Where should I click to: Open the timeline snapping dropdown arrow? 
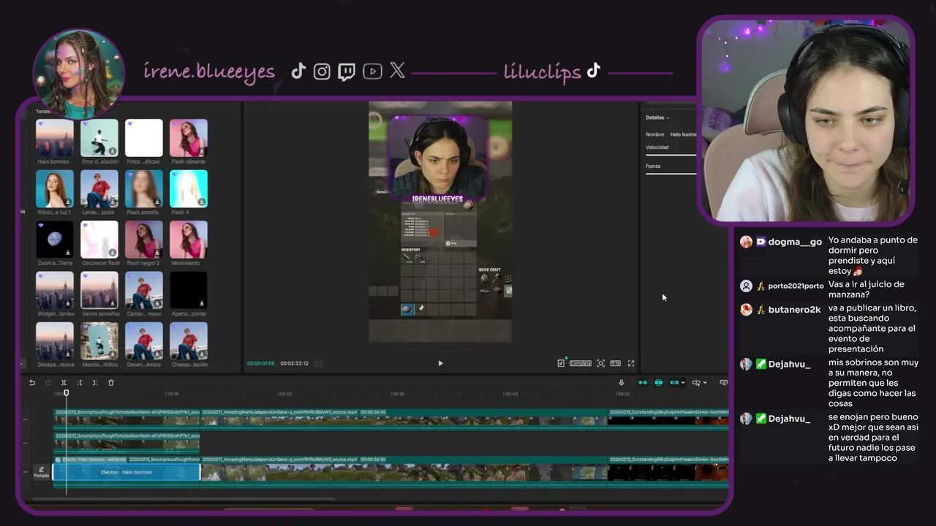[x=683, y=383]
